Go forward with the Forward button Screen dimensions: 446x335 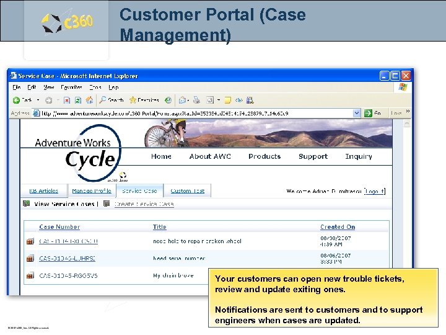(x=49, y=100)
